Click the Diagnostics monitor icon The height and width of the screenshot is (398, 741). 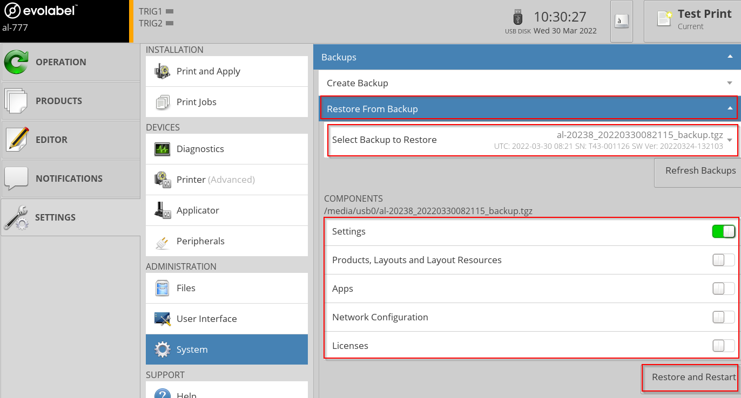[x=163, y=149]
